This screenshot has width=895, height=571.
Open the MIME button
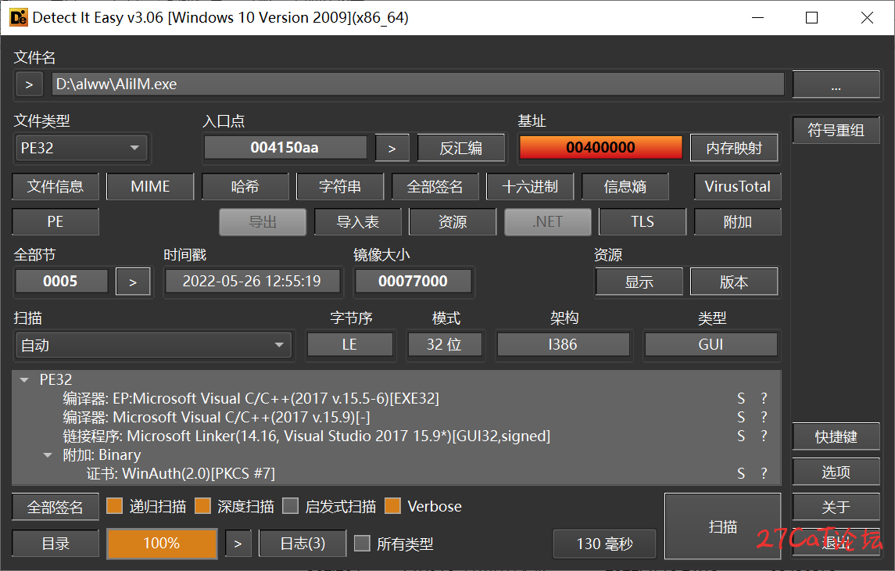pos(150,187)
